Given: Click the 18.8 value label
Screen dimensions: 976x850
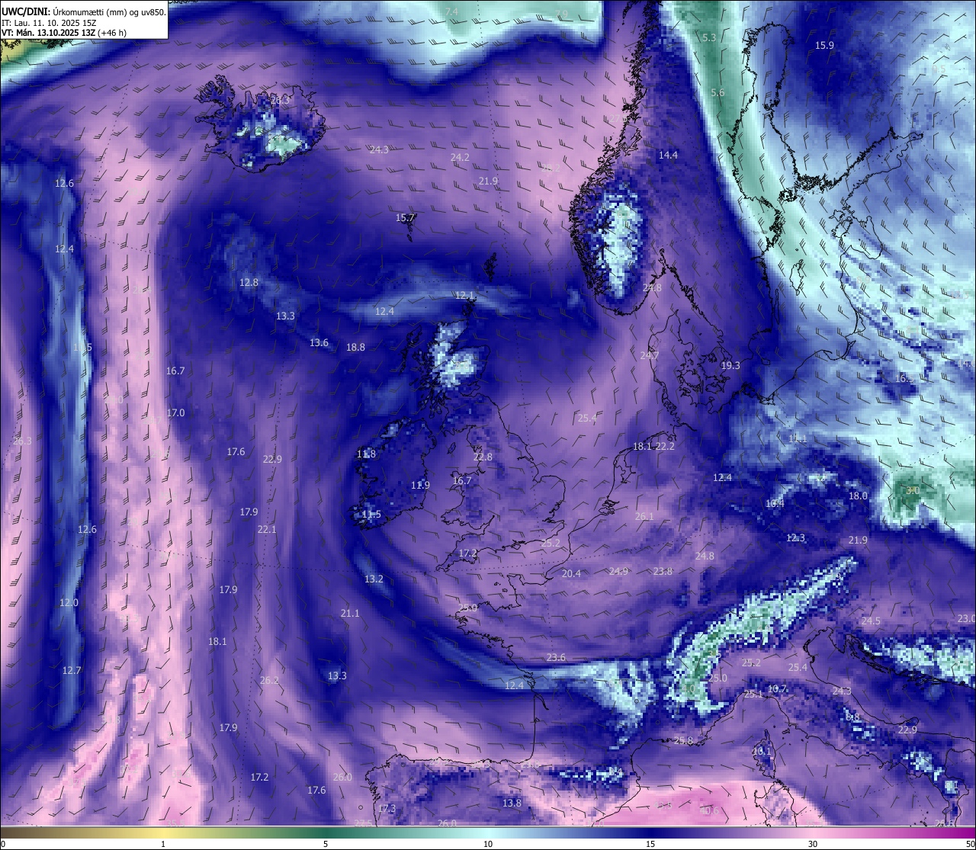Looking at the screenshot, I should 355,347.
